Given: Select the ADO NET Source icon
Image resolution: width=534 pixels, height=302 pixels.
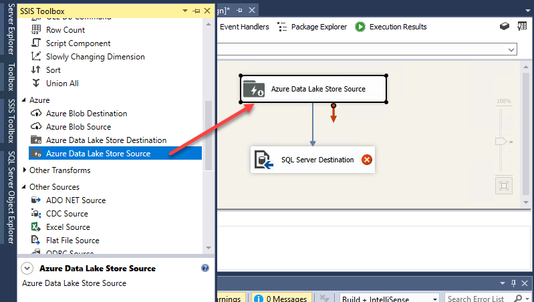Looking at the screenshot, I should 36,200.
